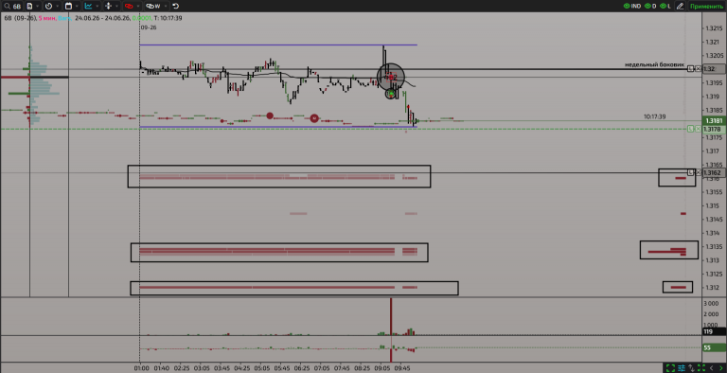This screenshot has height=373, width=727.
Task: Click the 01:00 time axis label
Action: pos(141,368)
